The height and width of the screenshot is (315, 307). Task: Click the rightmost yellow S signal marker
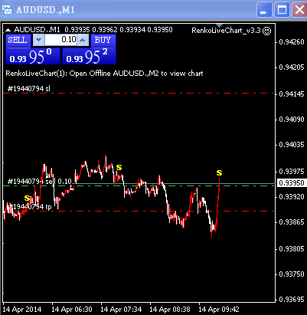click(219, 173)
